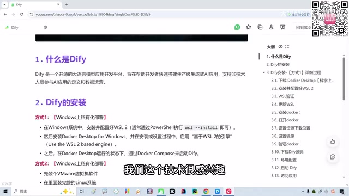Select outline item 3.3. WSL验证
Screen dimensions: 349x196
pos(282,96)
